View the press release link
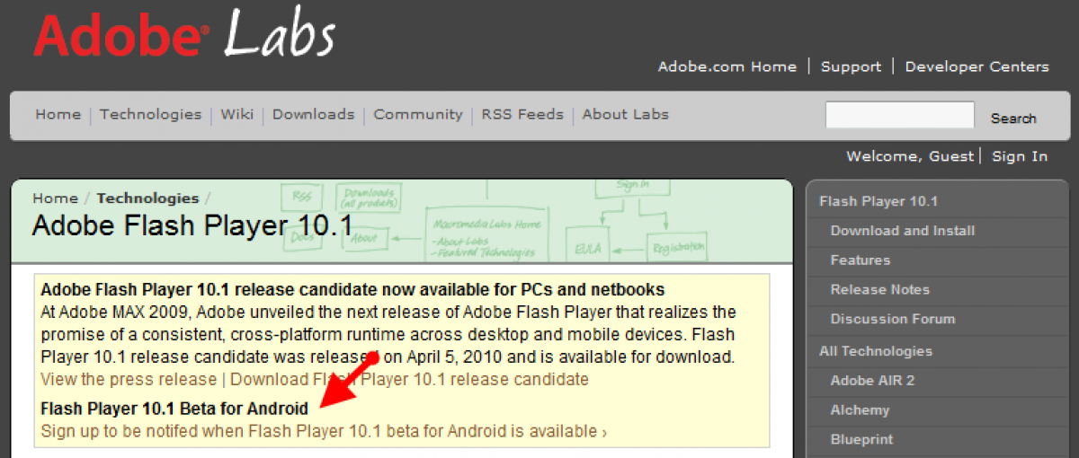The width and height of the screenshot is (1079, 458). (x=129, y=379)
